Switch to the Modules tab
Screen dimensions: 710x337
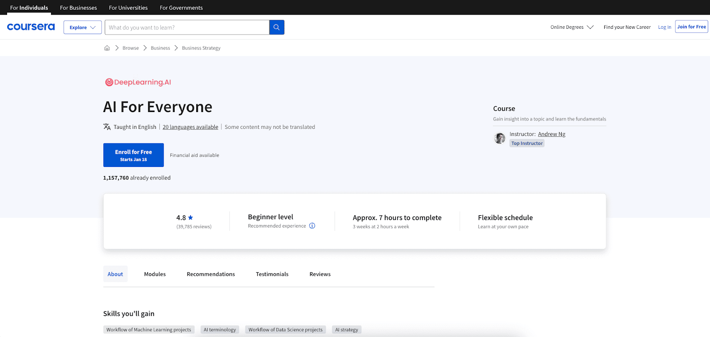point(155,274)
